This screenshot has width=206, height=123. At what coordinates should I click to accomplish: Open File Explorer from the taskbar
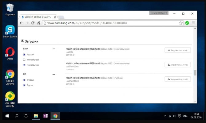36,116
